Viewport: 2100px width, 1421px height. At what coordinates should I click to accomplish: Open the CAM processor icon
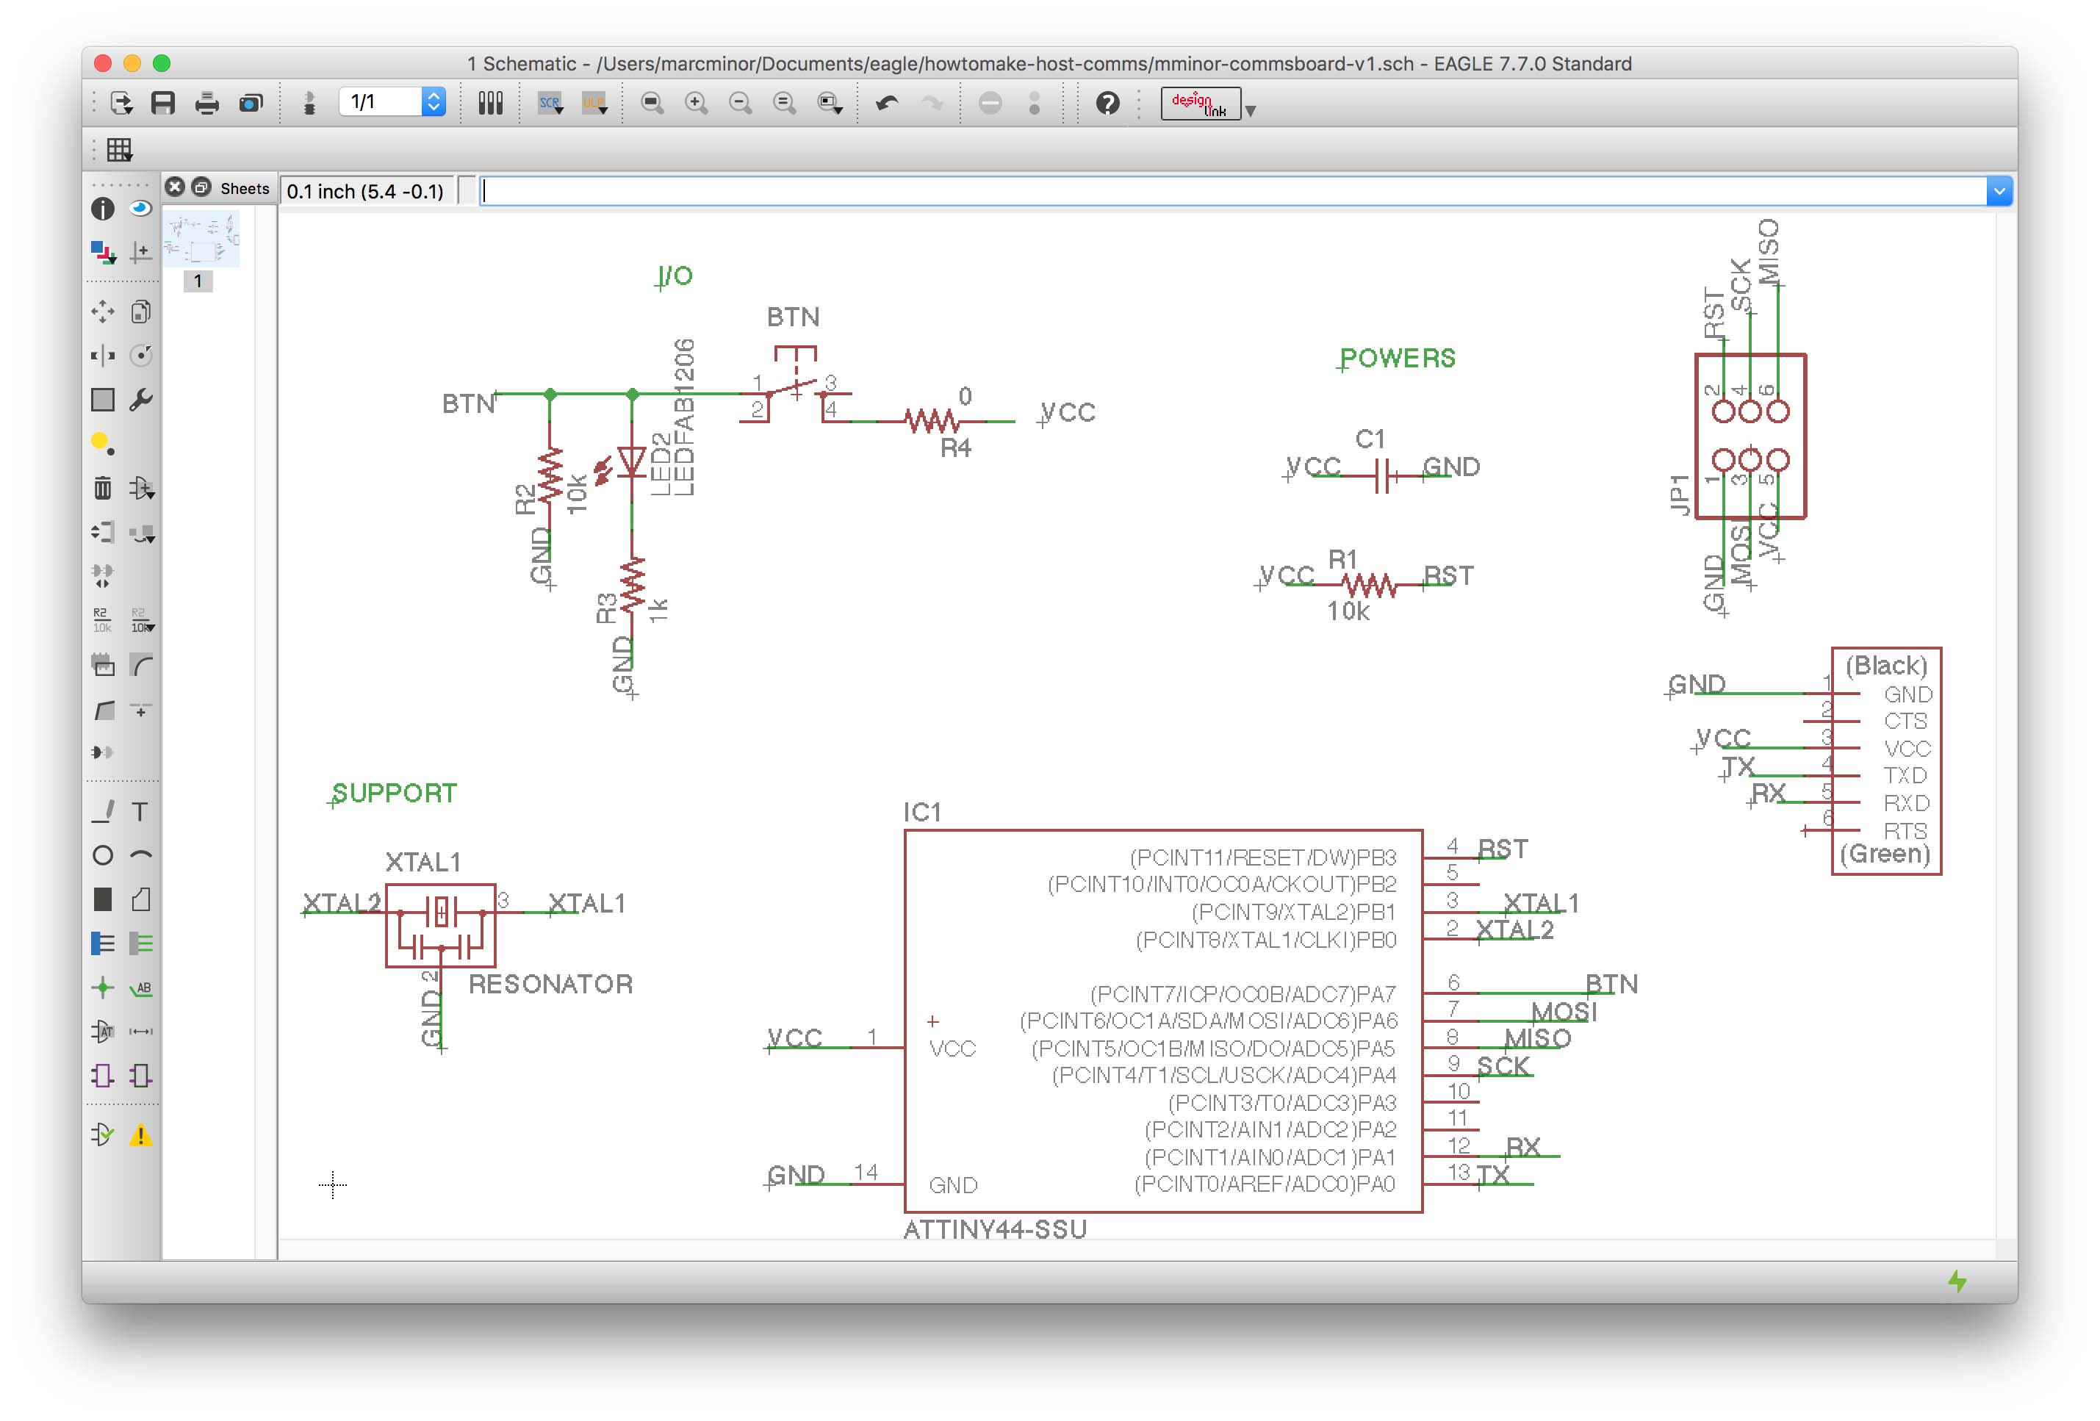tap(251, 103)
